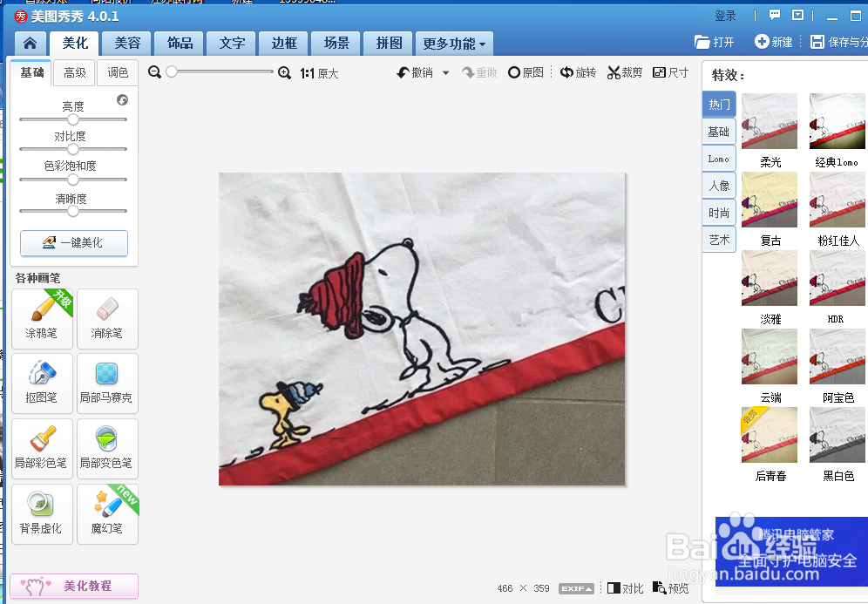Undo with the 撤销 button
Viewport: 868px width, 604px height.
pos(415,72)
